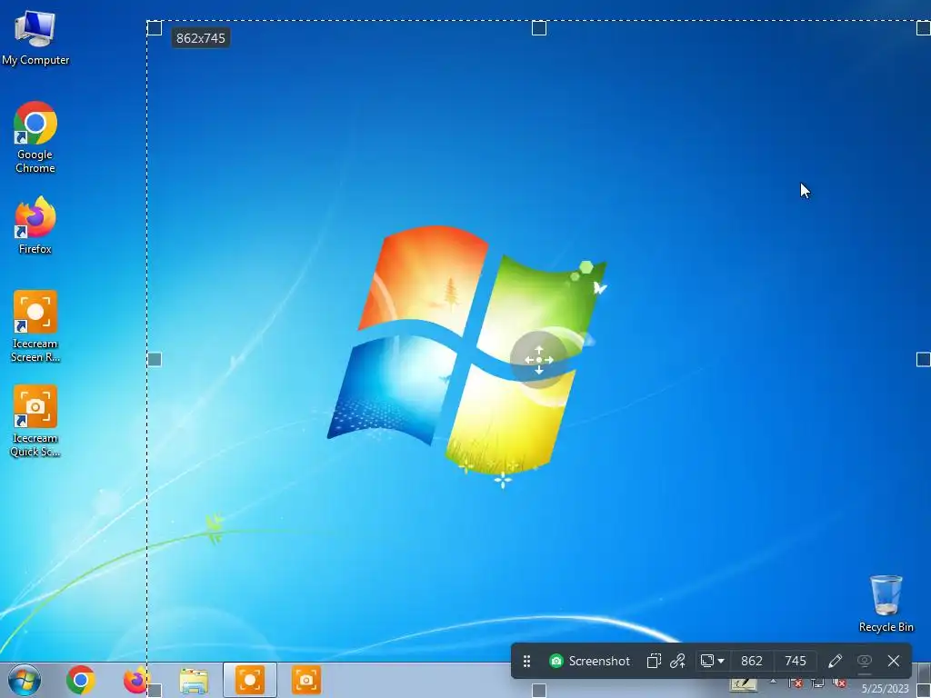The height and width of the screenshot is (698, 931).
Task: Click the right-middle selection edge handle
Action: (924, 359)
